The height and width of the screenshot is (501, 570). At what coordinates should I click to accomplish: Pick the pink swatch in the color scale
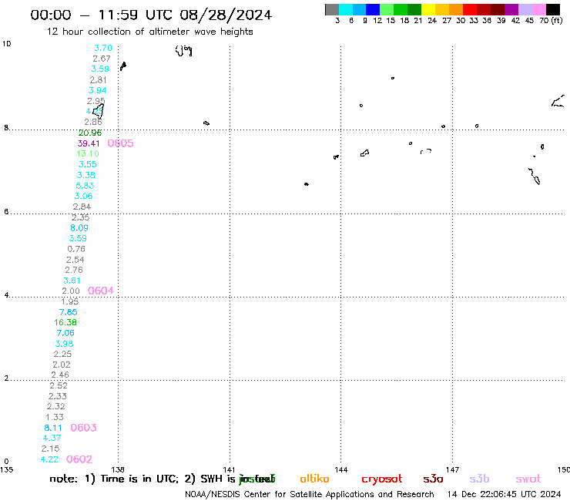pos(539,9)
